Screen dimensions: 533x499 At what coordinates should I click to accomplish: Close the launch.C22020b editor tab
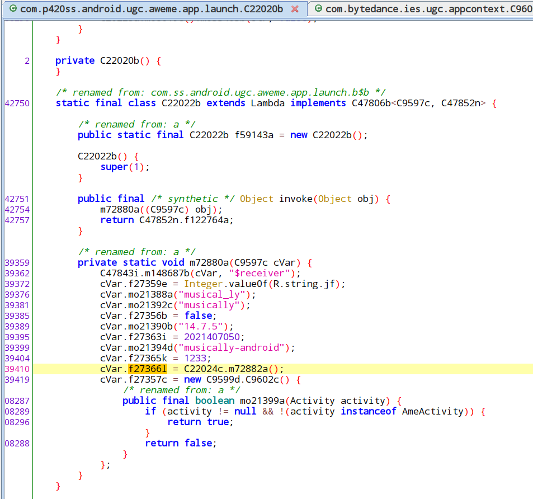295,8
